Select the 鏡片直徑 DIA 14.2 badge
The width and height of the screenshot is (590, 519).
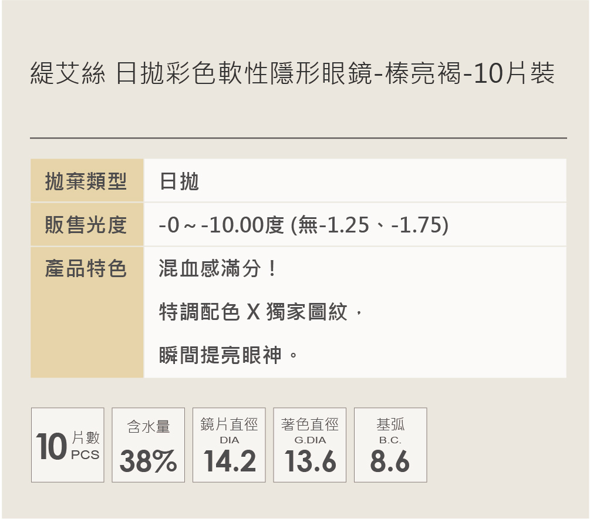[x=229, y=445]
